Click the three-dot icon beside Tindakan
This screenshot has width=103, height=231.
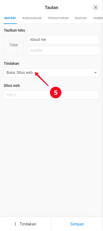15,224
